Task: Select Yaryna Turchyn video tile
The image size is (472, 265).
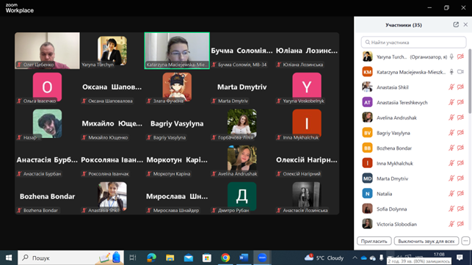Action: point(112,51)
